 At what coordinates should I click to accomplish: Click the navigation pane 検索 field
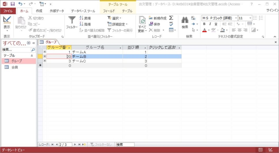click(x=16, y=50)
